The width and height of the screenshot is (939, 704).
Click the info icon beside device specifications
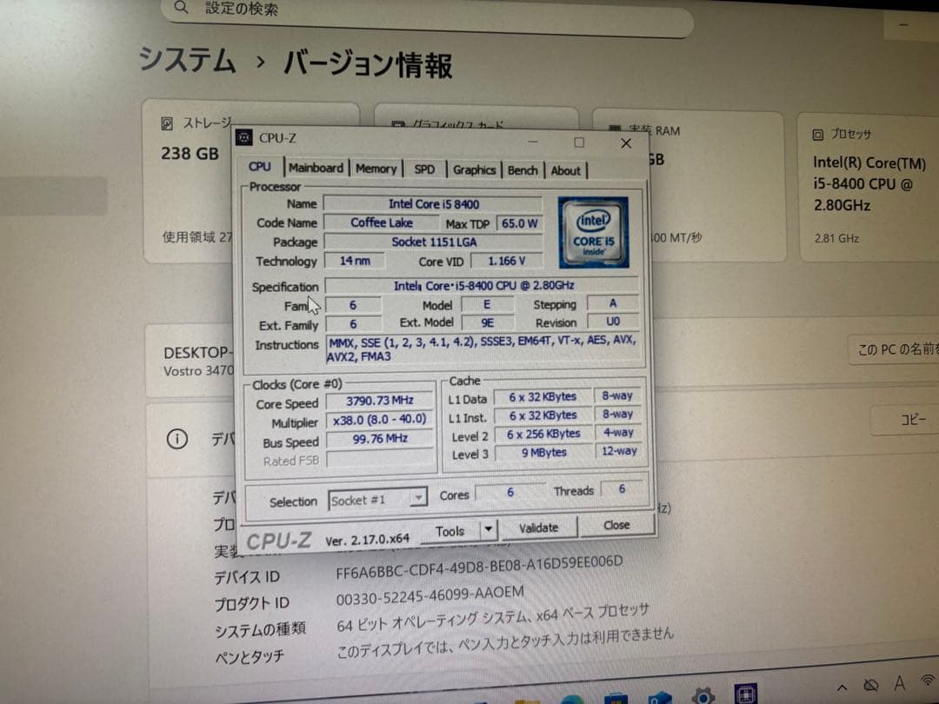pos(176,439)
